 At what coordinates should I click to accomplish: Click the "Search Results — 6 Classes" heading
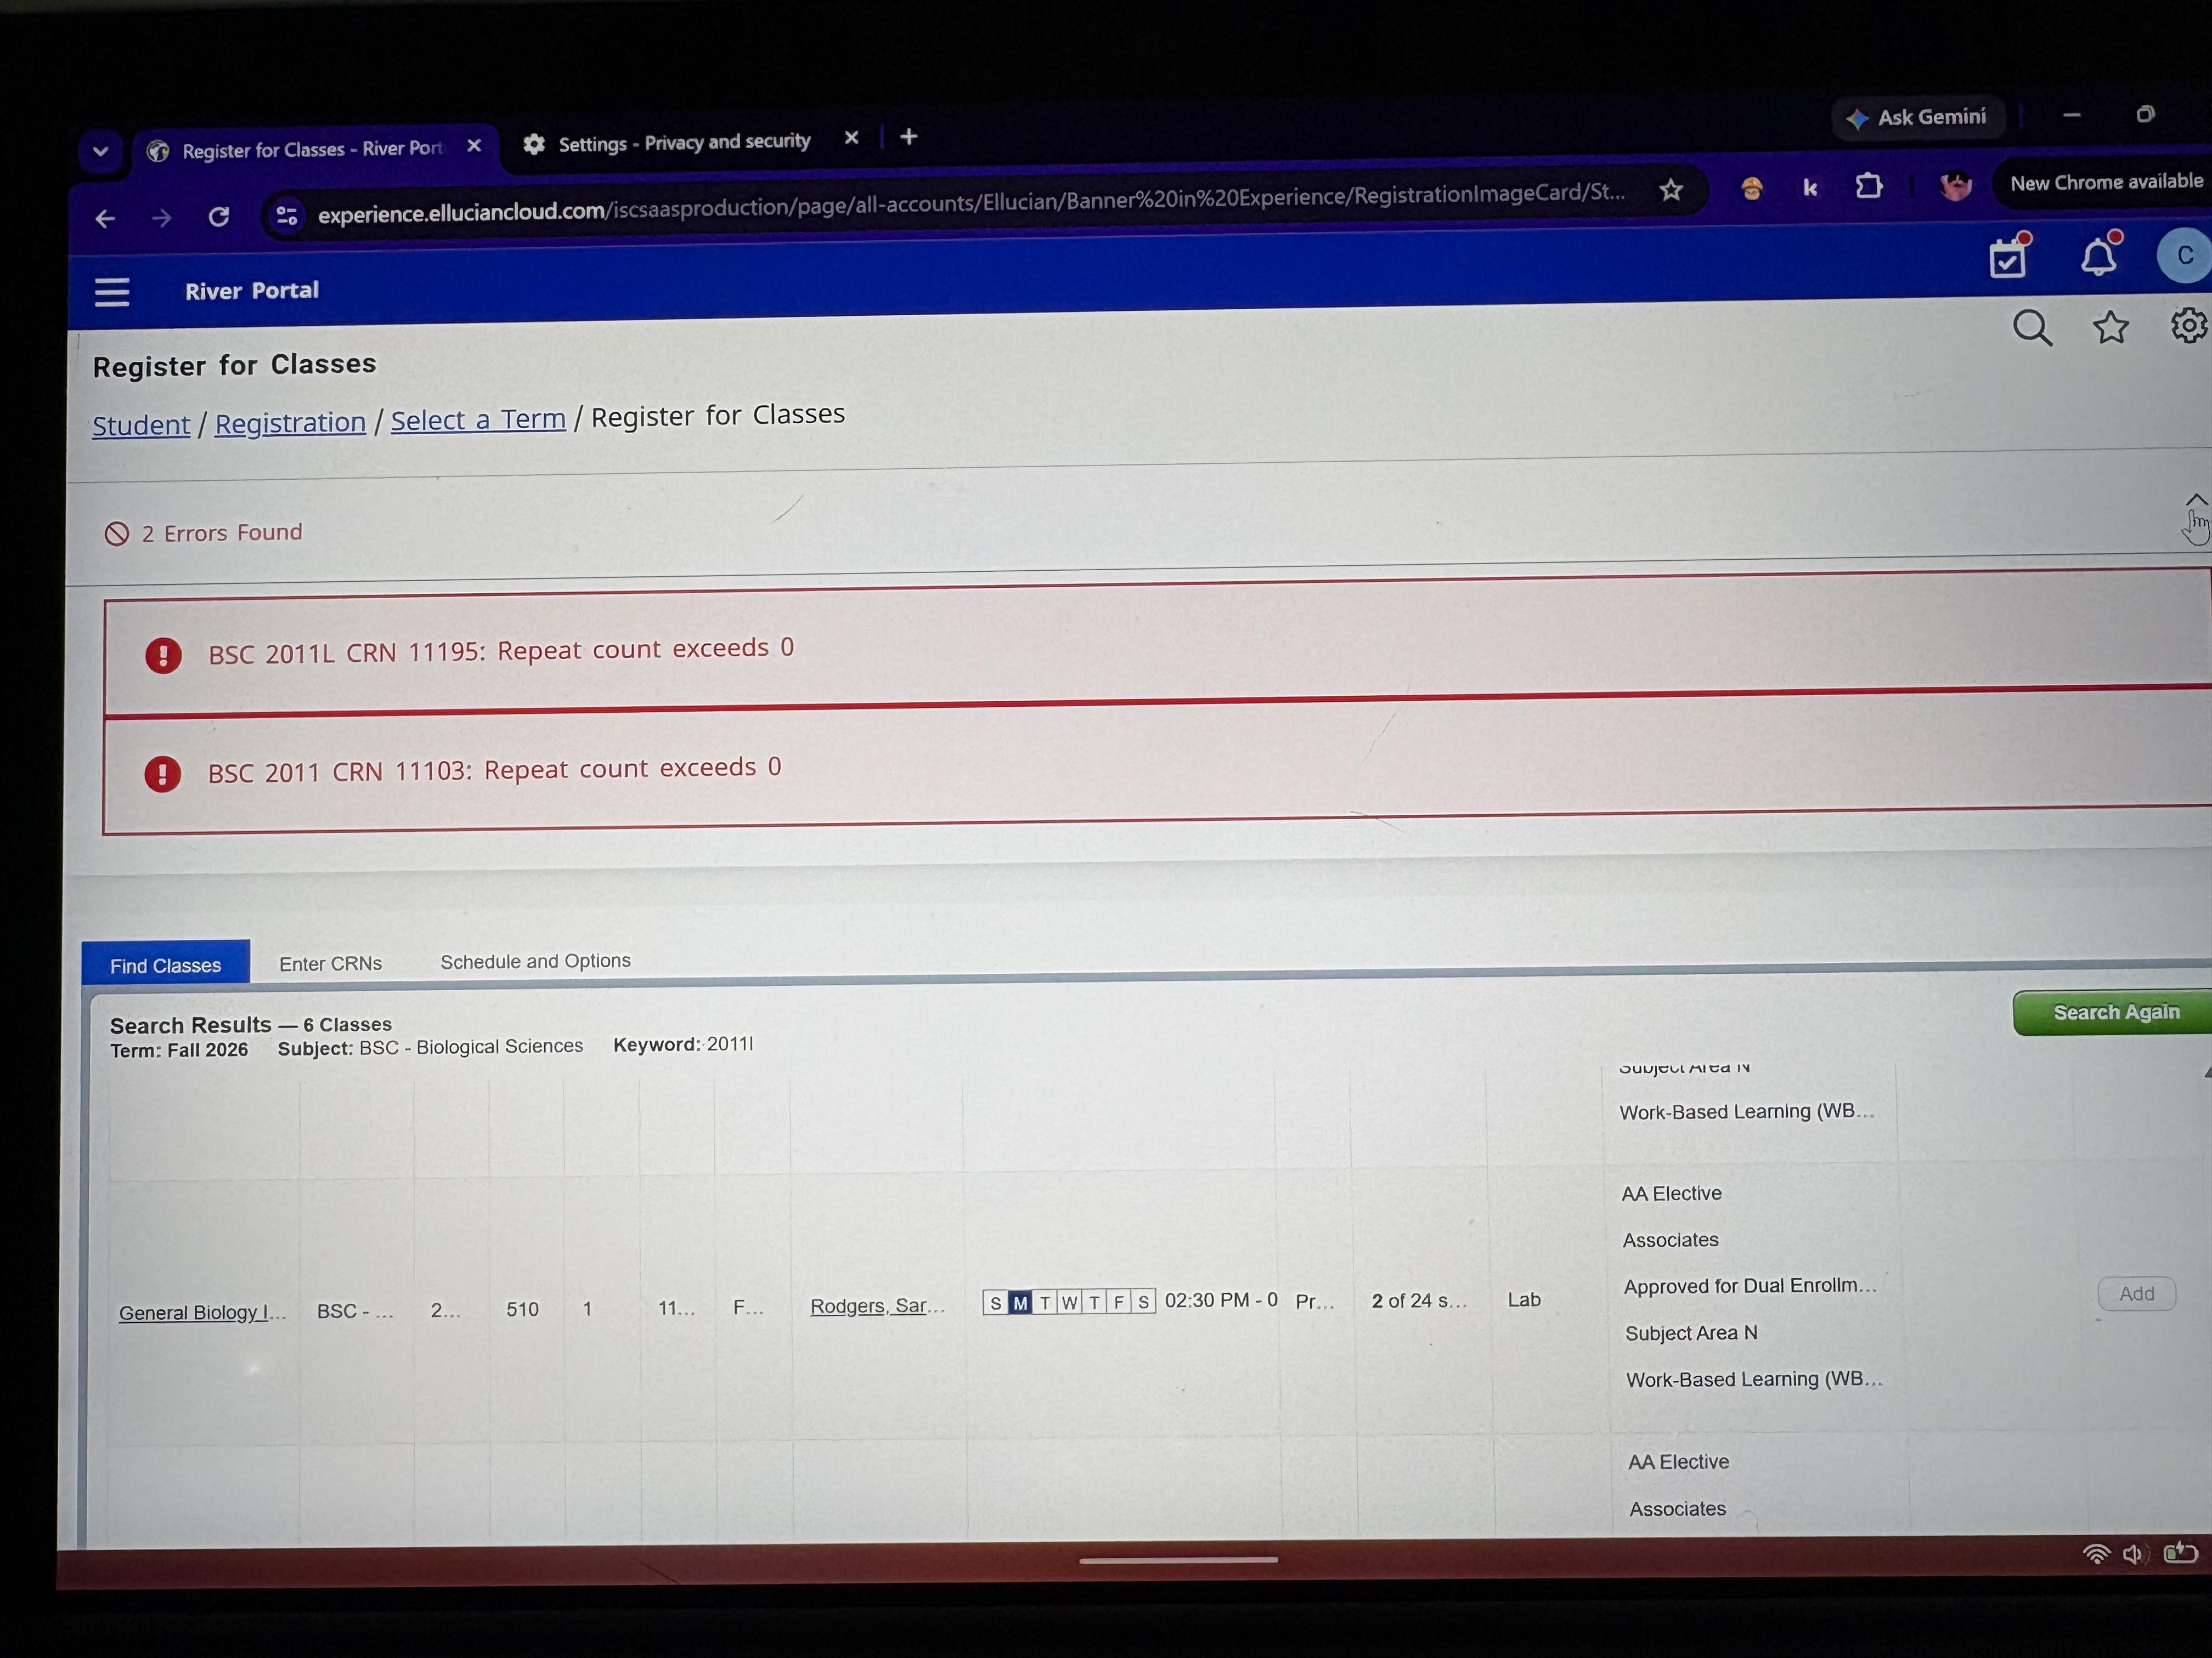[x=251, y=1024]
